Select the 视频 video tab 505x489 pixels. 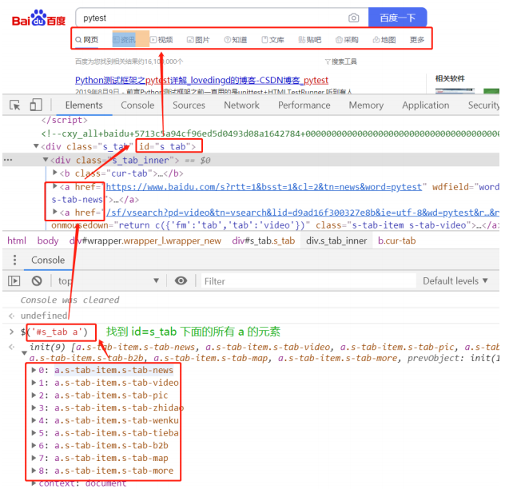click(x=161, y=40)
